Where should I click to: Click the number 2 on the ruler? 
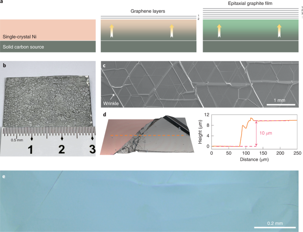(61, 149)
